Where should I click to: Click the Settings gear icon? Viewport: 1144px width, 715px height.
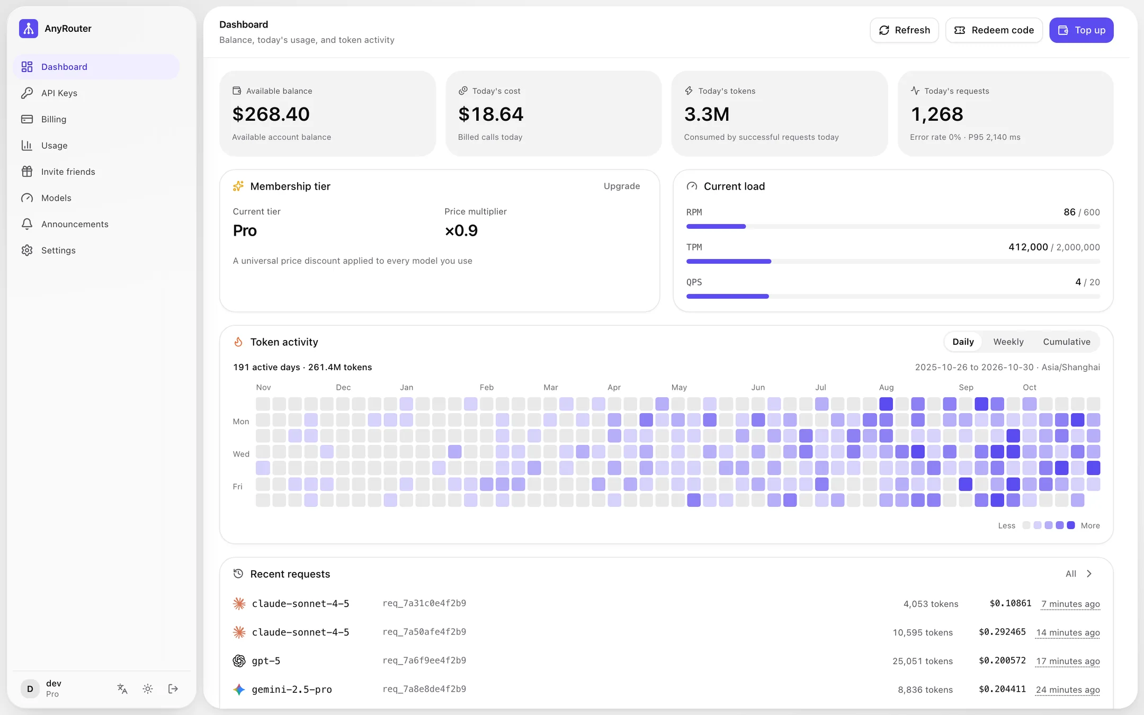(27, 251)
